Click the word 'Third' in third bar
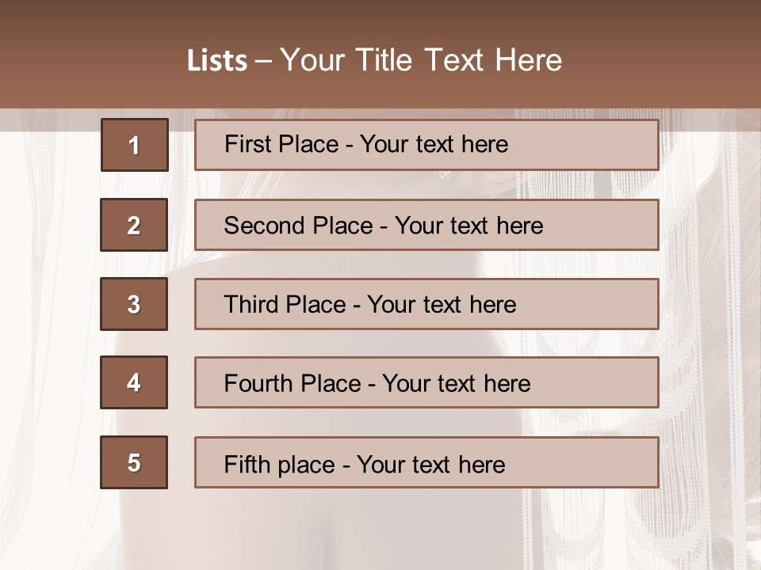The image size is (761, 570). click(x=250, y=305)
